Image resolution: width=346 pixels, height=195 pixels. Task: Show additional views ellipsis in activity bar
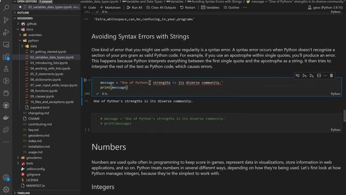point(6,142)
